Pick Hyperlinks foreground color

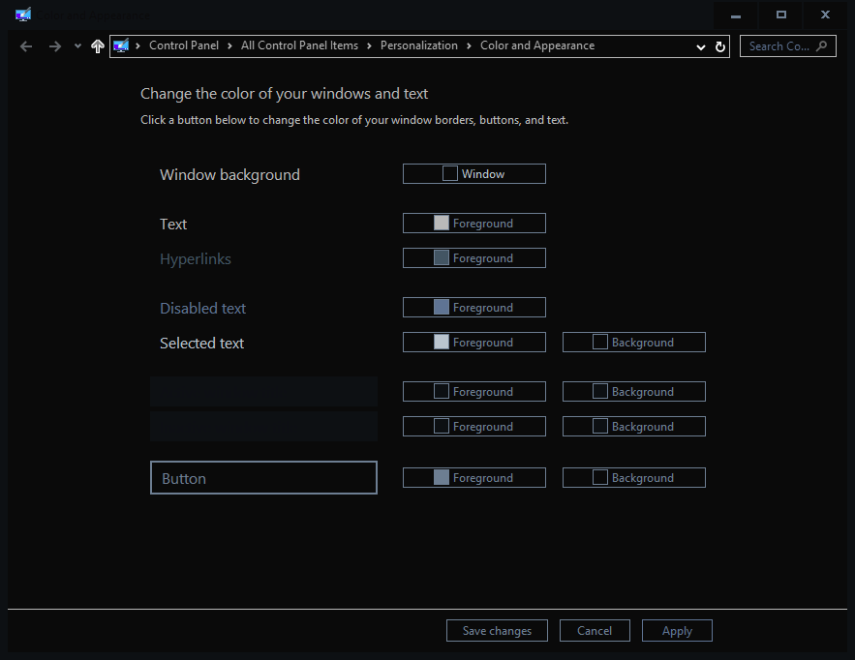click(x=473, y=258)
